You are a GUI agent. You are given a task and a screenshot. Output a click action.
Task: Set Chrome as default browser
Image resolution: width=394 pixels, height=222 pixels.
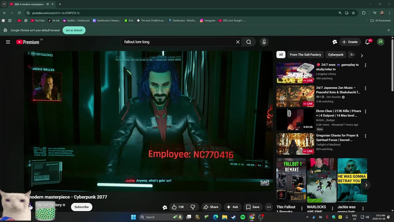point(74,30)
